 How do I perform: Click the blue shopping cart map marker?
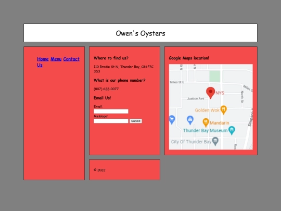(172, 120)
